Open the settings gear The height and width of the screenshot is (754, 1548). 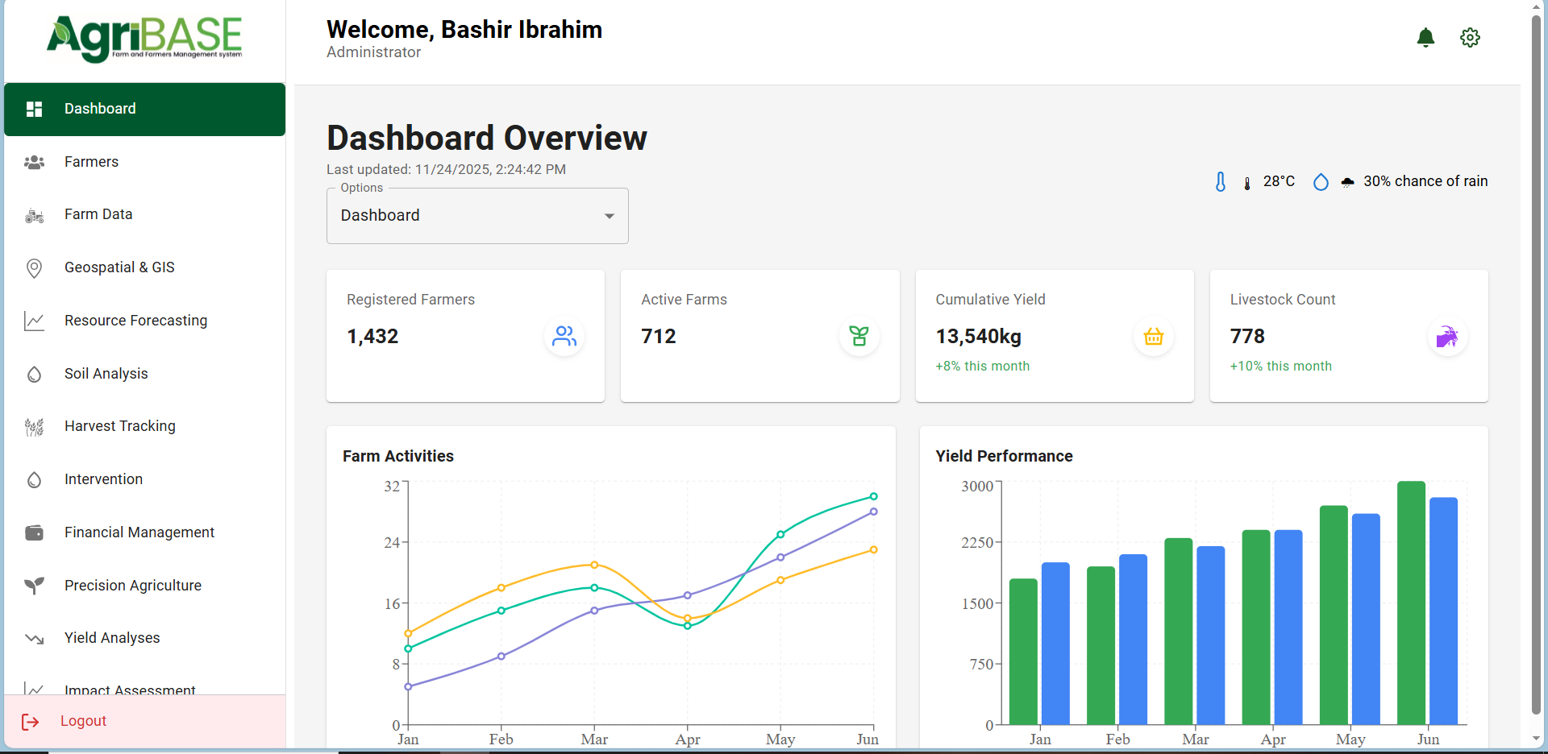click(x=1470, y=37)
